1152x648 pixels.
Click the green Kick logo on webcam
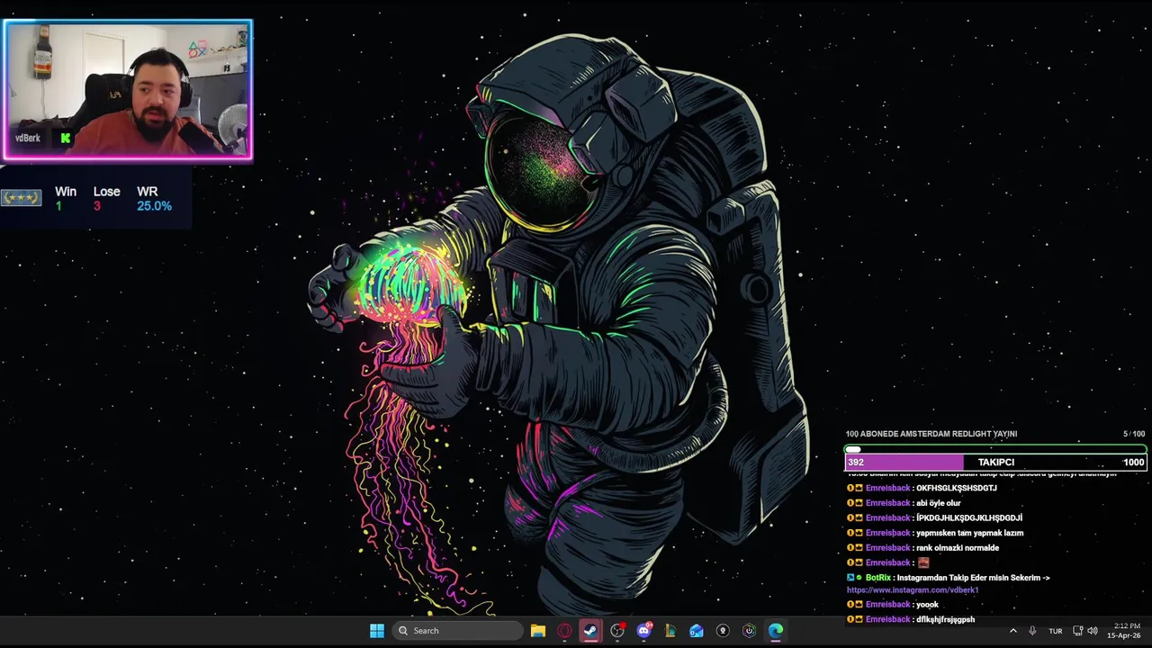(65, 139)
